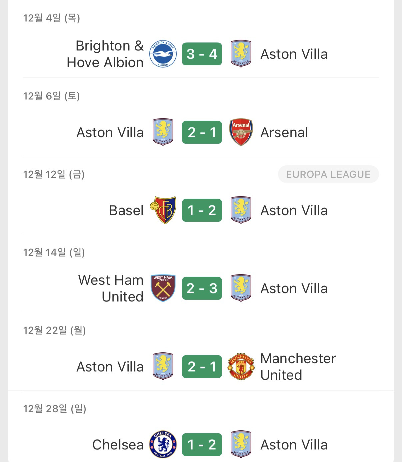
Task: Open the 2 - 1 score against Arsenal
Action: pyautogui.click(x=202, y=132)
